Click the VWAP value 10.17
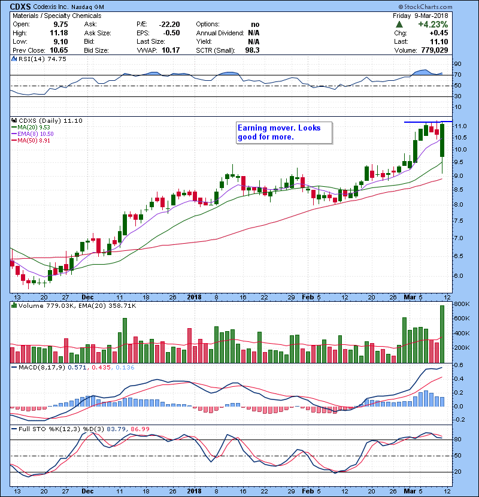Viewport: 479px width, 497px height. [x=171, y=50]
